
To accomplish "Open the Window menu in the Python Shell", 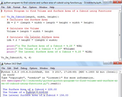I will [x=44, y=68].
